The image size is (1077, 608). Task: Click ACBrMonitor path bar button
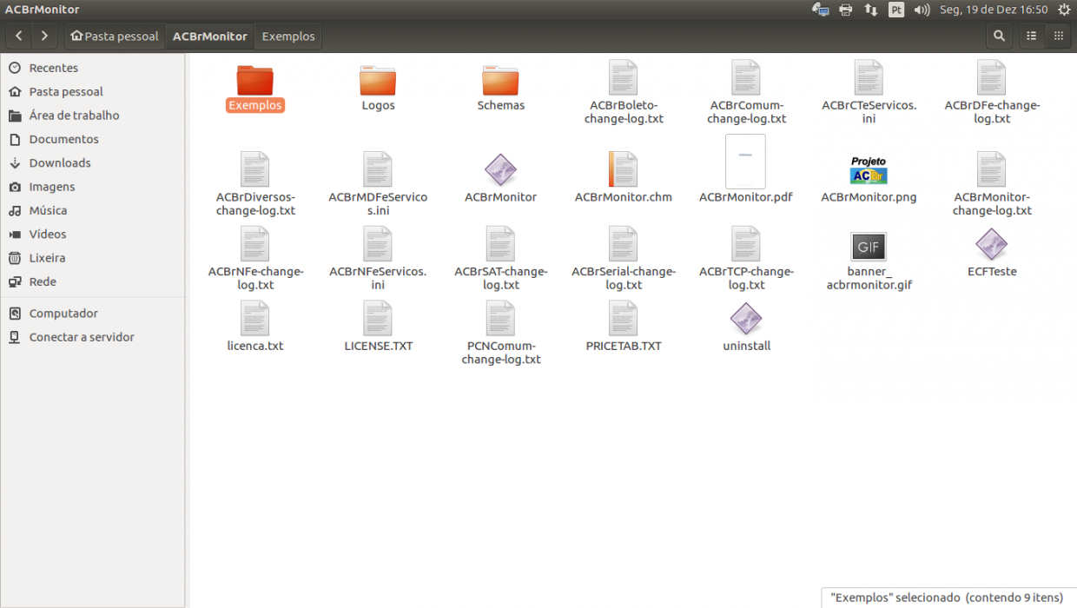(x=209, y=36)
